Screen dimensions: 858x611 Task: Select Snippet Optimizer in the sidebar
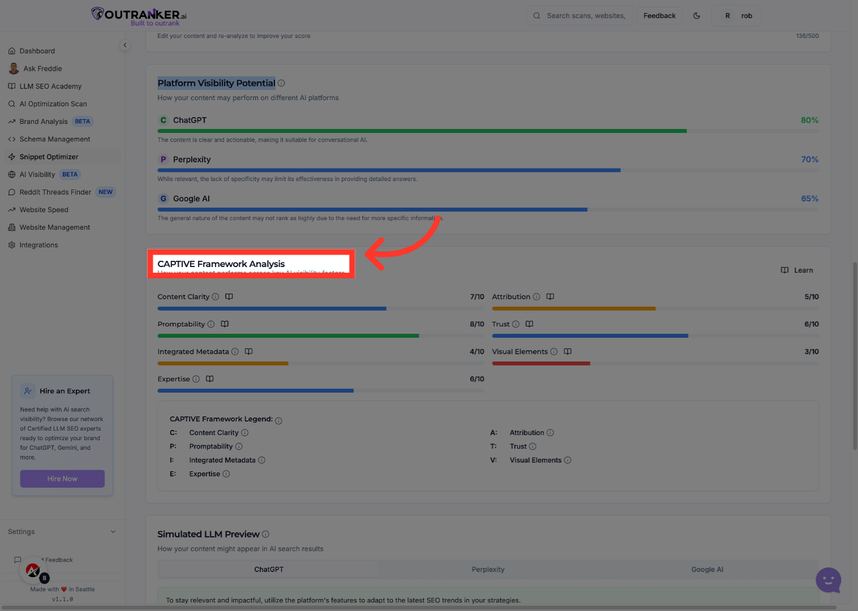coord(49,156)
